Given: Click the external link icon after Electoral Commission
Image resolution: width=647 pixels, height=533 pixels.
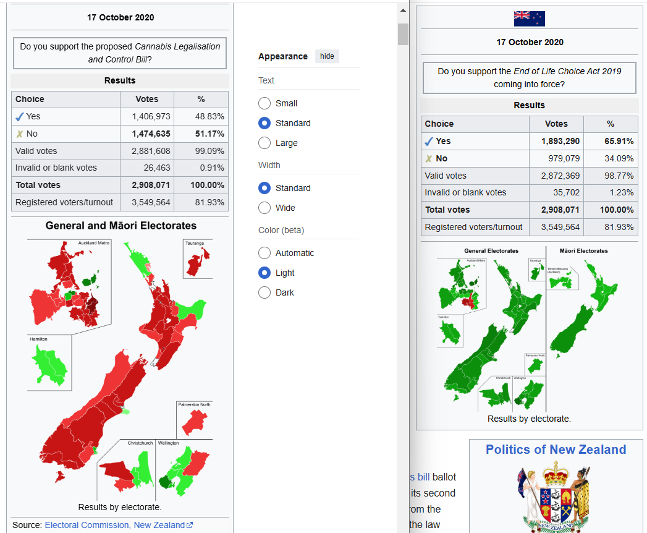Looking at the screenshot, I should click(x=190, y=525).
